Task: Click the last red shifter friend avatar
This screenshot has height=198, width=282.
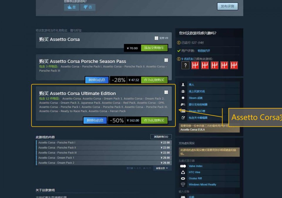Action: click(x=234, y=65)
